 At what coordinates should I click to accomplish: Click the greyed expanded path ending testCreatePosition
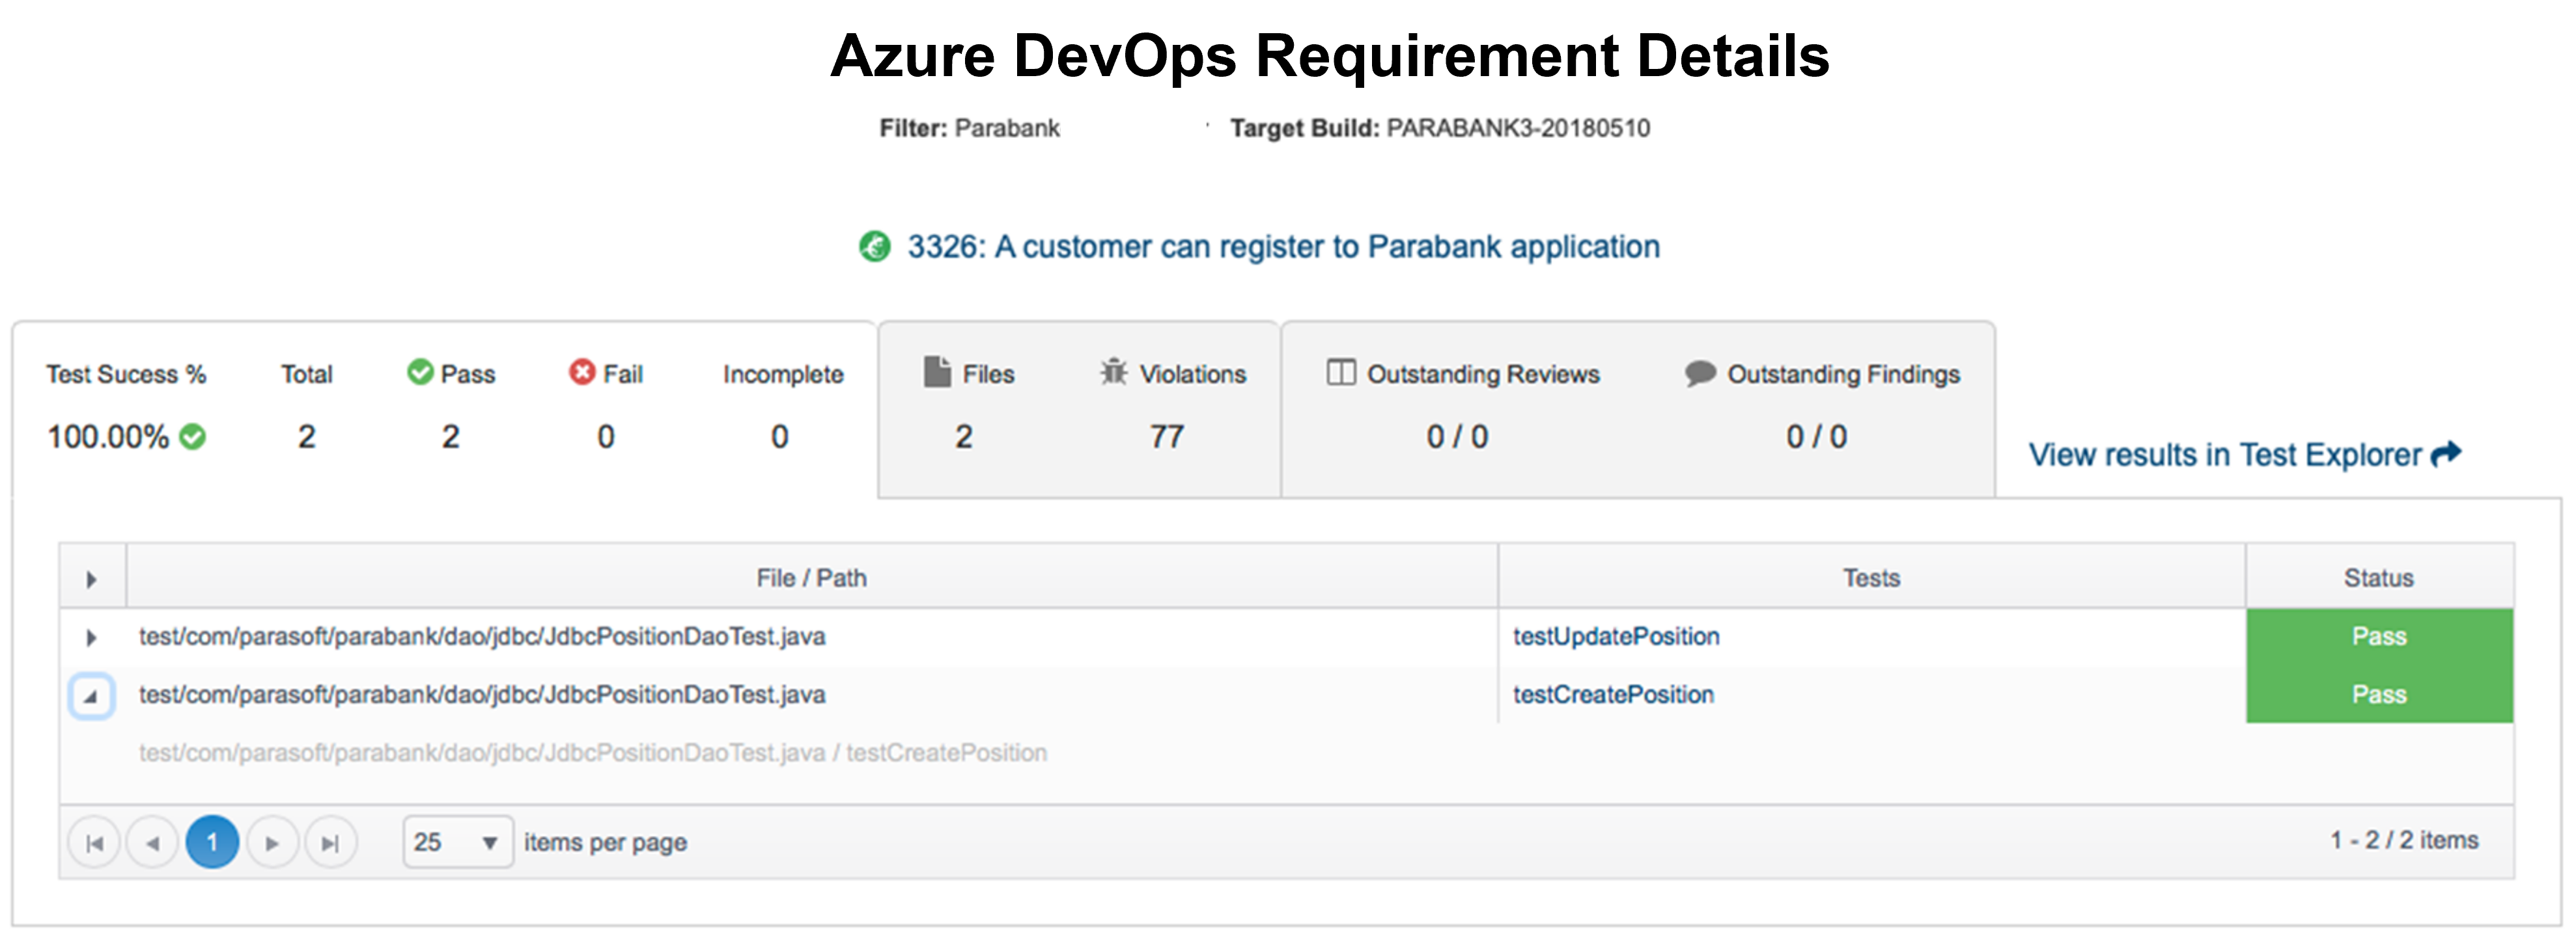tap(593, 752)
